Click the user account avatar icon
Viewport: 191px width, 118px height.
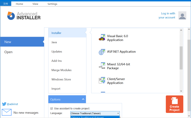click(182, 16)
